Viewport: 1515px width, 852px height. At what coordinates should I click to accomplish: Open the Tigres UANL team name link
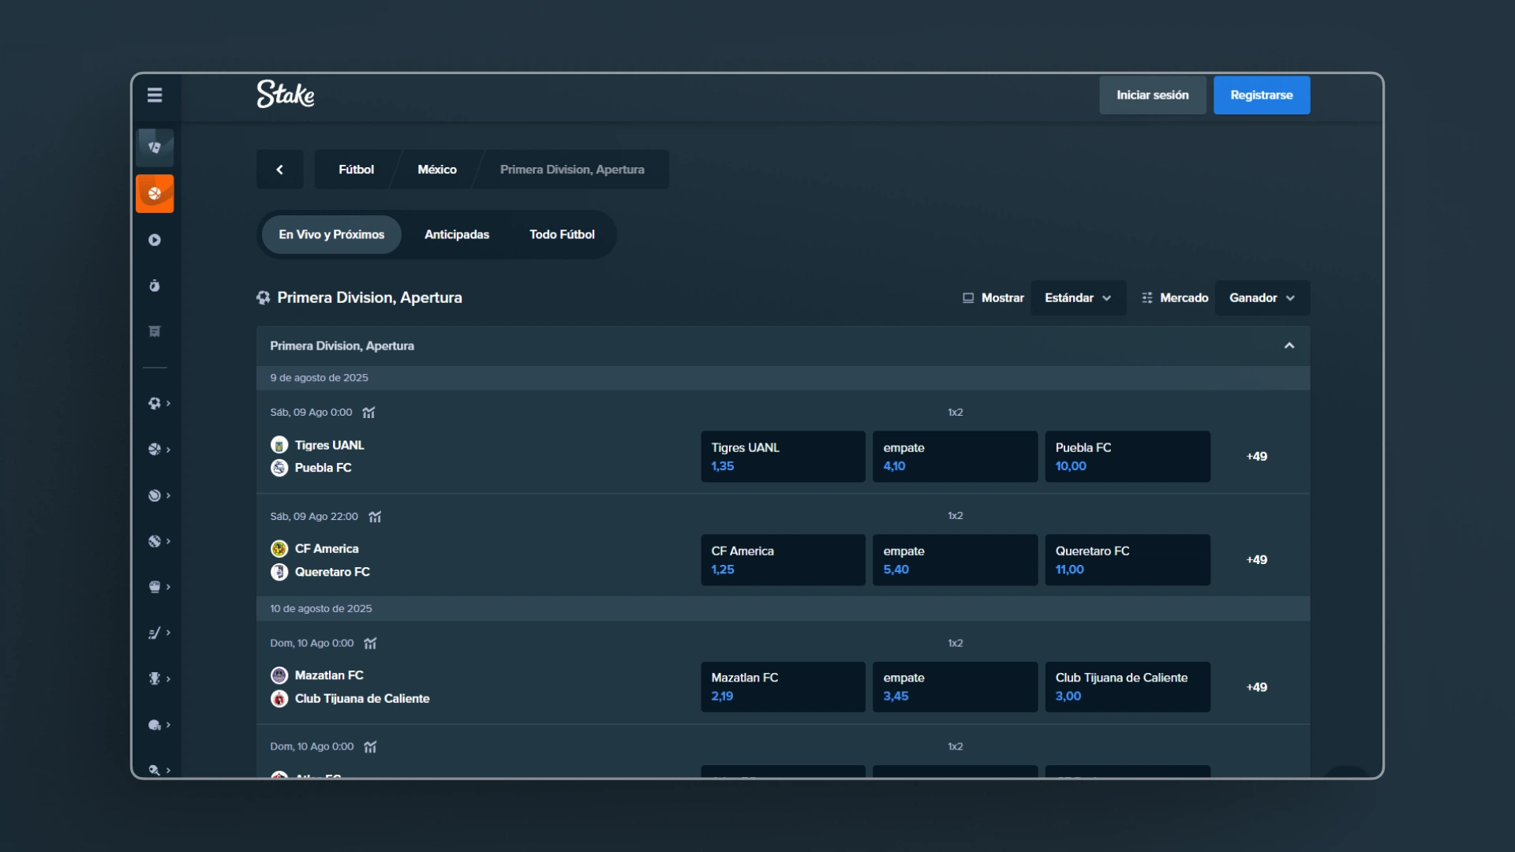pos(329,445)
